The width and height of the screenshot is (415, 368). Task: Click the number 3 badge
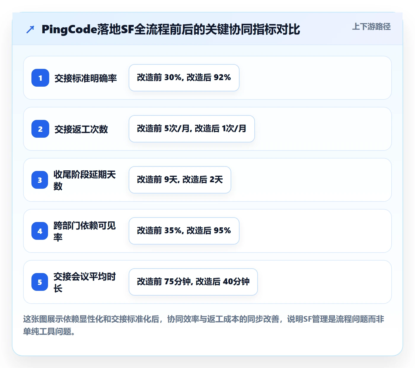coord(40,180)
